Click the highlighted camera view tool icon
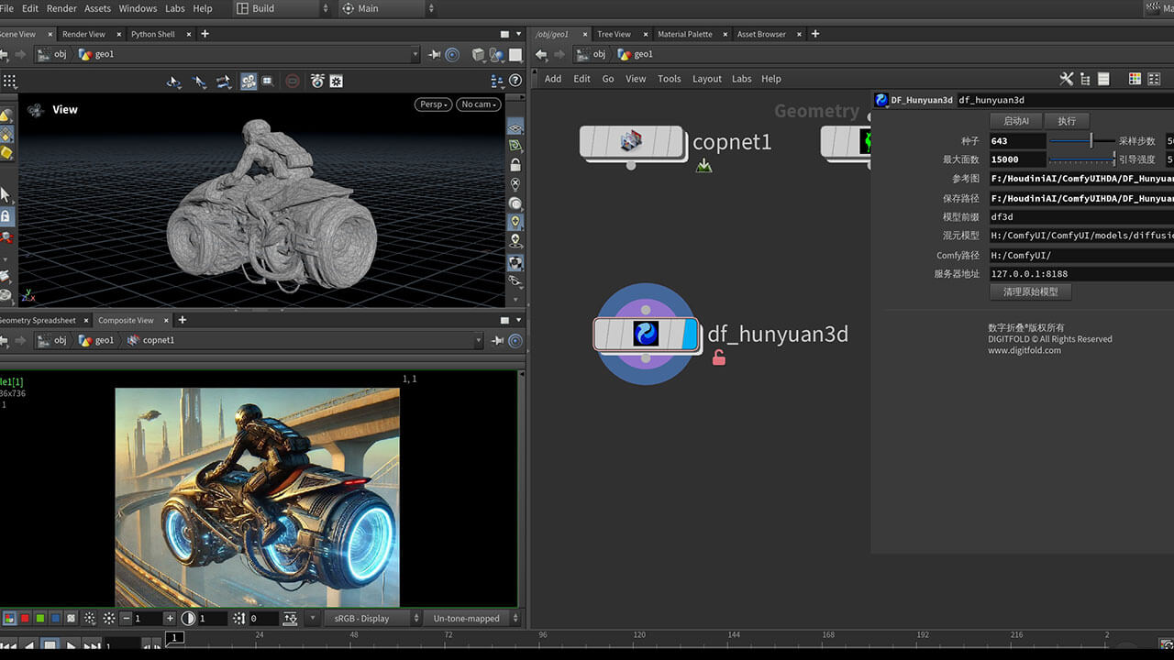1174x660 pixels. click(x=249, y=82)
